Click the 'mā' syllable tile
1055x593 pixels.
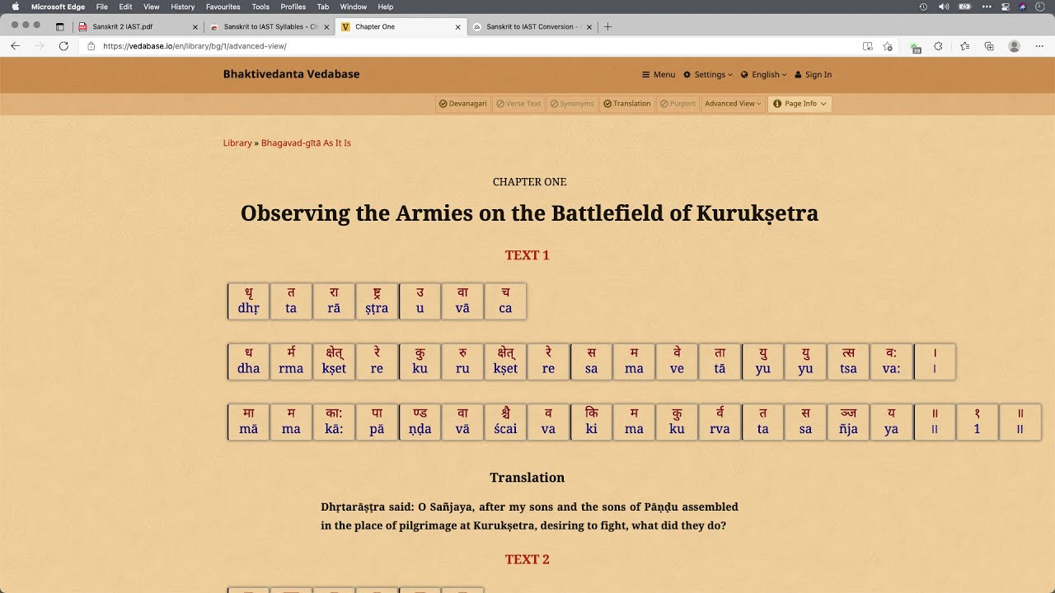pos(249,422)
